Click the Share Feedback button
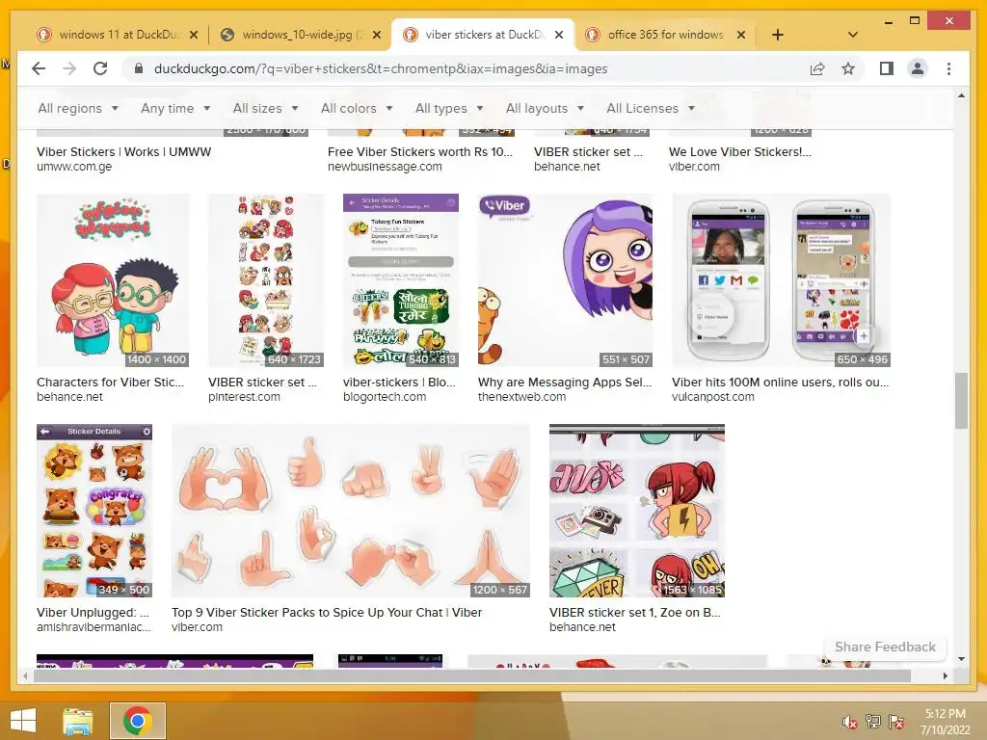 [885, 647]
